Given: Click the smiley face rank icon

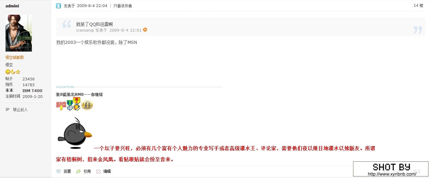Looking at the screenshot, I should click(8, 72).
